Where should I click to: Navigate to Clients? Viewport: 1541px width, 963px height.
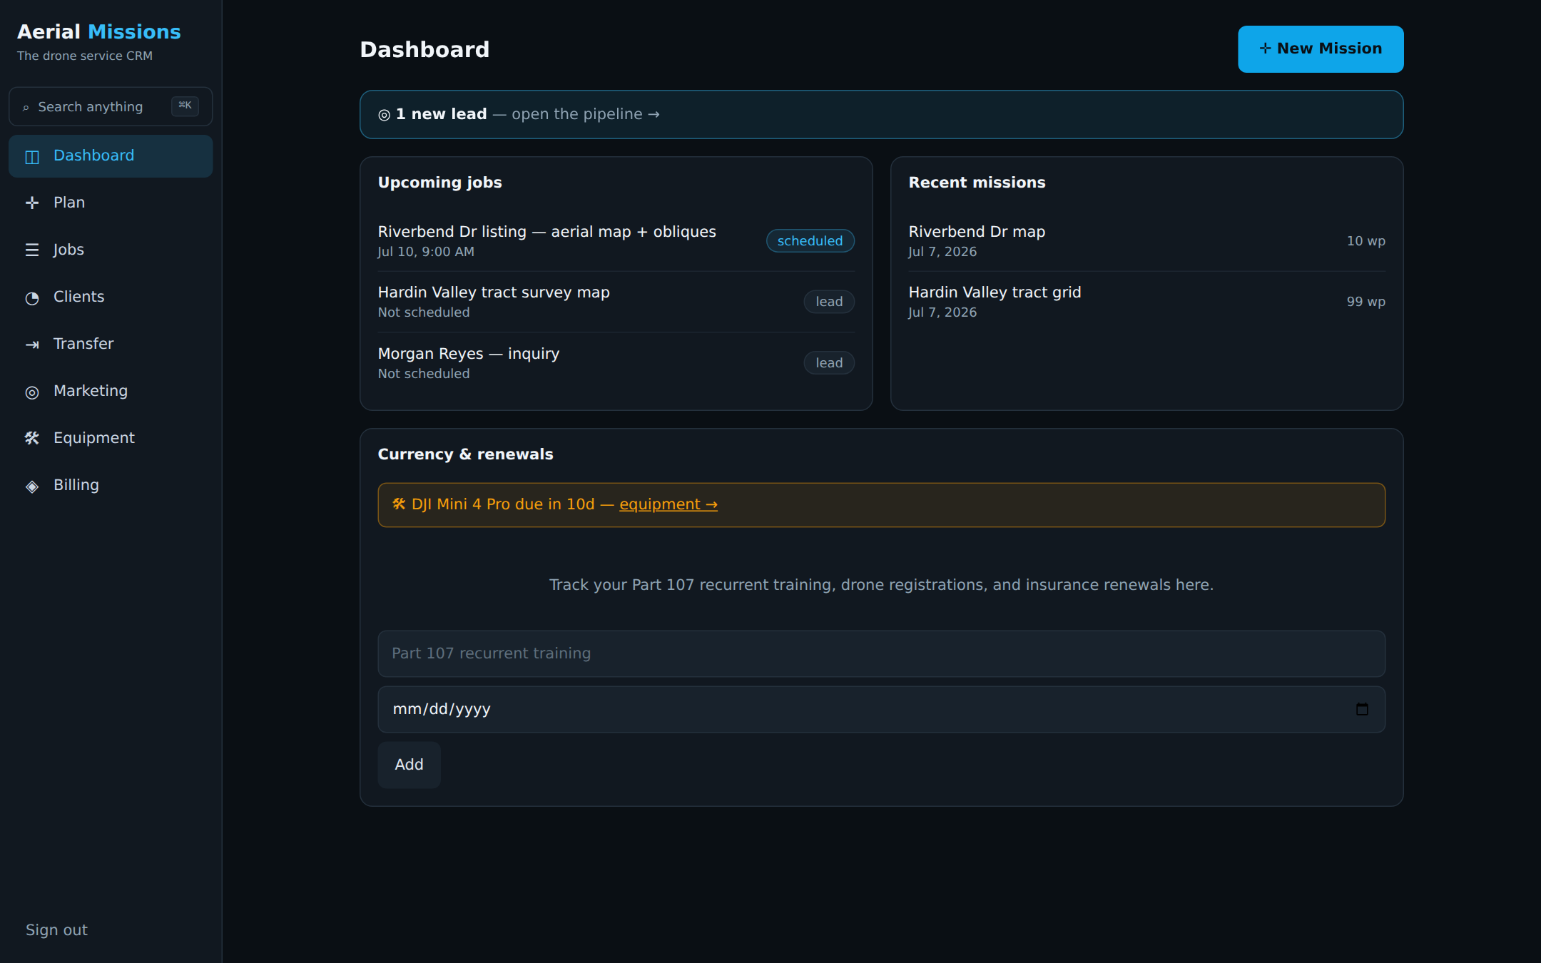click(111, 297)
